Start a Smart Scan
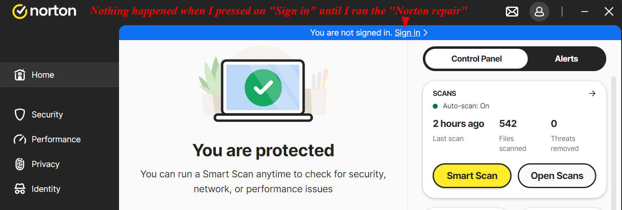Viewport: 622px width, 210px height. (x=472, y=176)
